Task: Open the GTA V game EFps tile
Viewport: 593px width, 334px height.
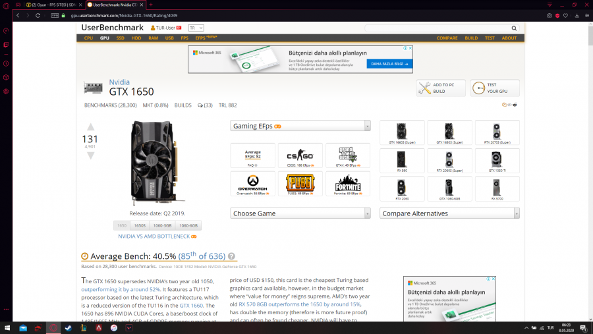Action: click(x=348, y=155)
